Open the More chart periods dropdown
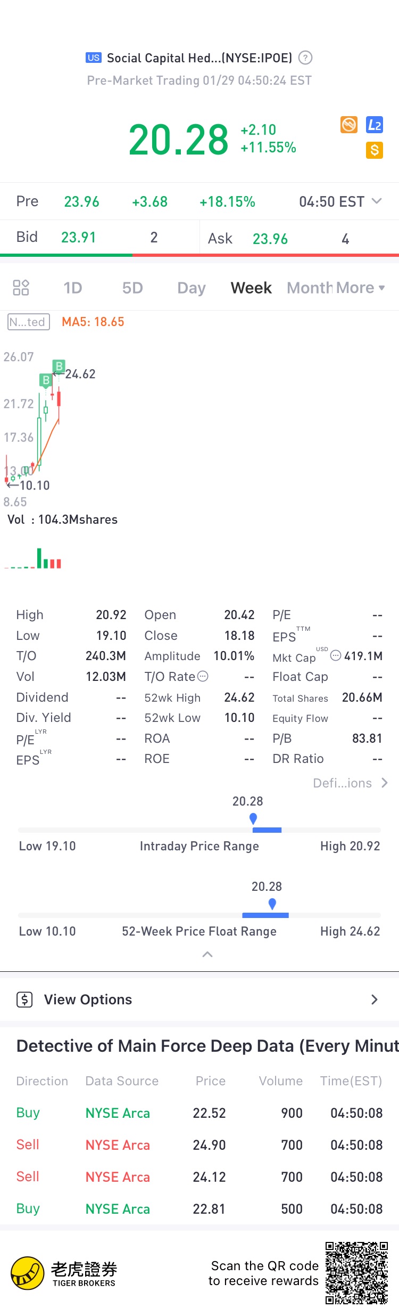Viewport: 399px width, 1316px height. point(360,288)
